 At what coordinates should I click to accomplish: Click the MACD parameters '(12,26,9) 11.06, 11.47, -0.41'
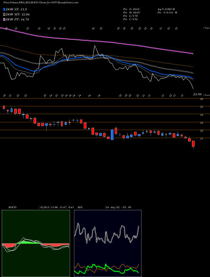pyautogui.click(x=57, y=207)
